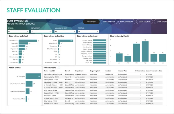The width and height of the screenshot is (174, 114).
Task: Sort by the School column header
Action: [67, 71]
